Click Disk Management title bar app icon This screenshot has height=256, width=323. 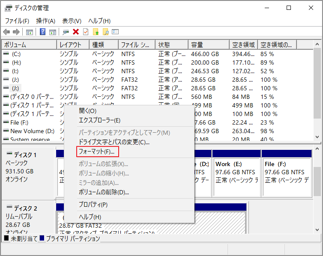coord(9,8)
